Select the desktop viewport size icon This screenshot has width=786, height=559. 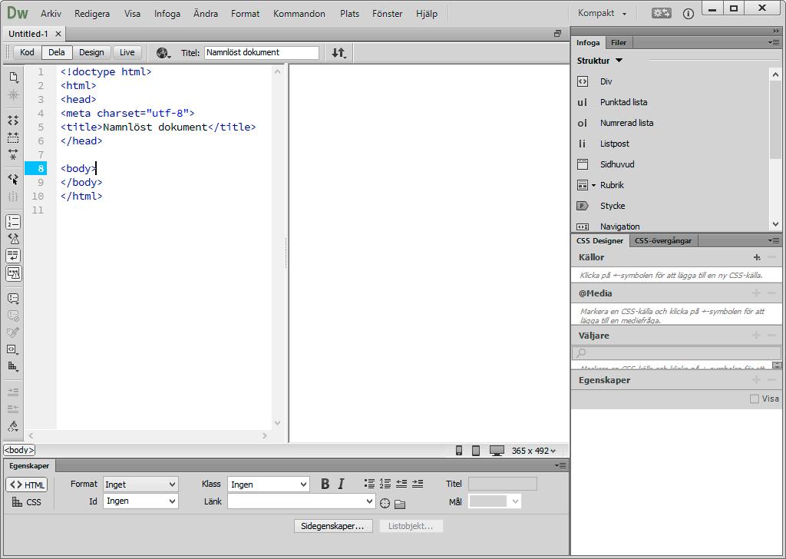pyautogui.click(x=497, y=451)
